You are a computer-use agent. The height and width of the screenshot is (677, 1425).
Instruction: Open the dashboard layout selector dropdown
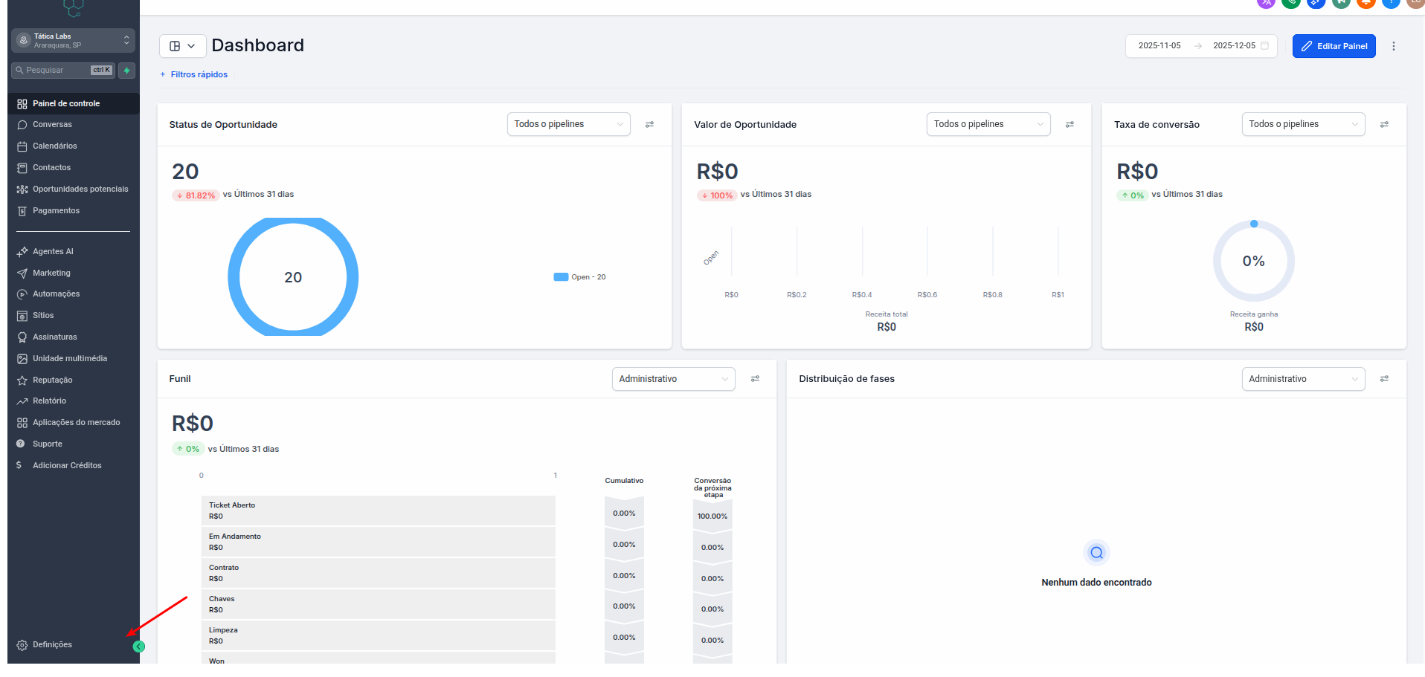point(182,46)
